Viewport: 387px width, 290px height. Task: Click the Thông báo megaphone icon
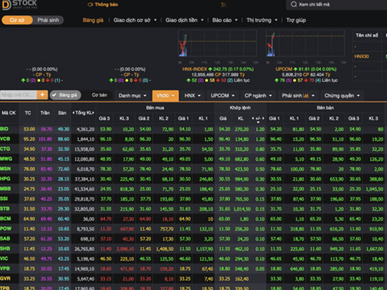click(x=90, y=5)
